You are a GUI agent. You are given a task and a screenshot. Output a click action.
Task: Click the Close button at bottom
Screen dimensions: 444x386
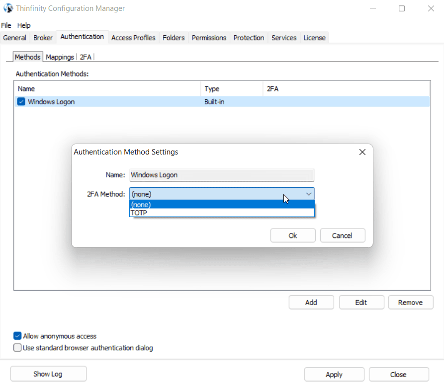[399, 375]
